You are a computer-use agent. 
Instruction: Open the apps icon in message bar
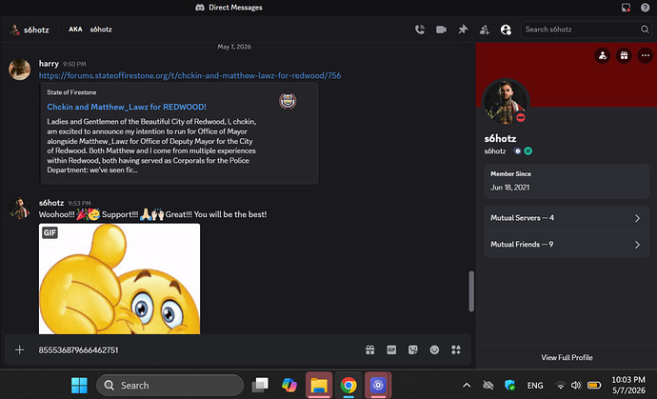pyautogui.click(x=456, y=350)
